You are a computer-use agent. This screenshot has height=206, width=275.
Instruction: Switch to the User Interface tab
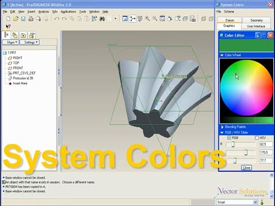(256, 26)
